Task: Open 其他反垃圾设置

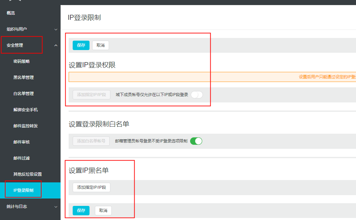Action: [x=28, y=174]
